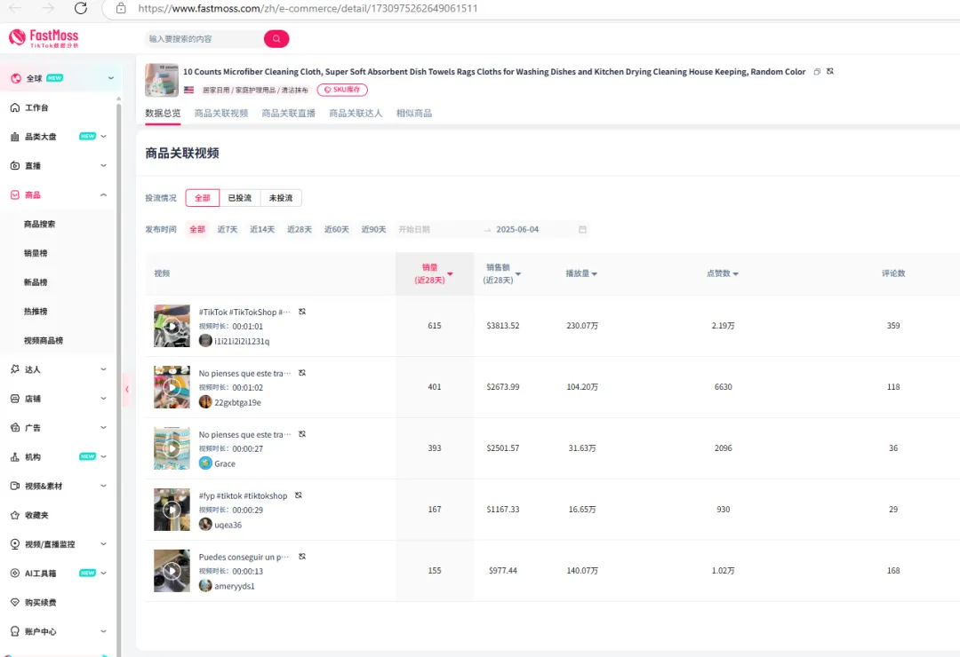Viewport: 960px width, 657px height.
Task: Click avatar of 22gxbtga19e
Action: (x=205, y=402)
